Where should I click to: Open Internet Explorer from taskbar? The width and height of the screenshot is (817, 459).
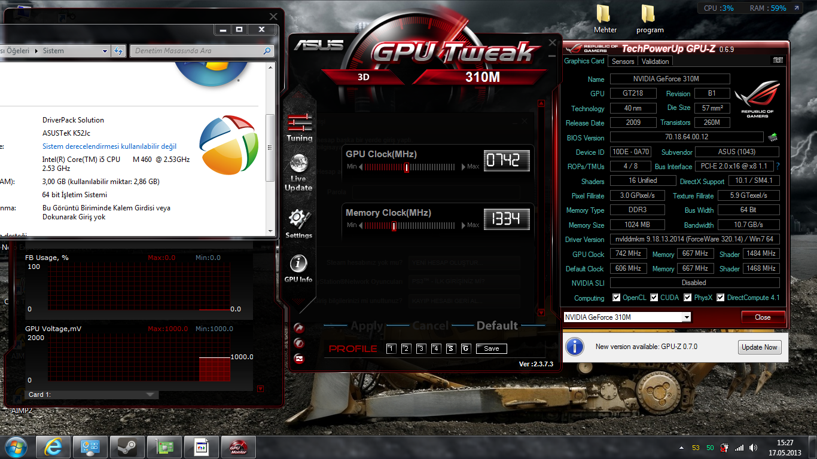point(53,446)
